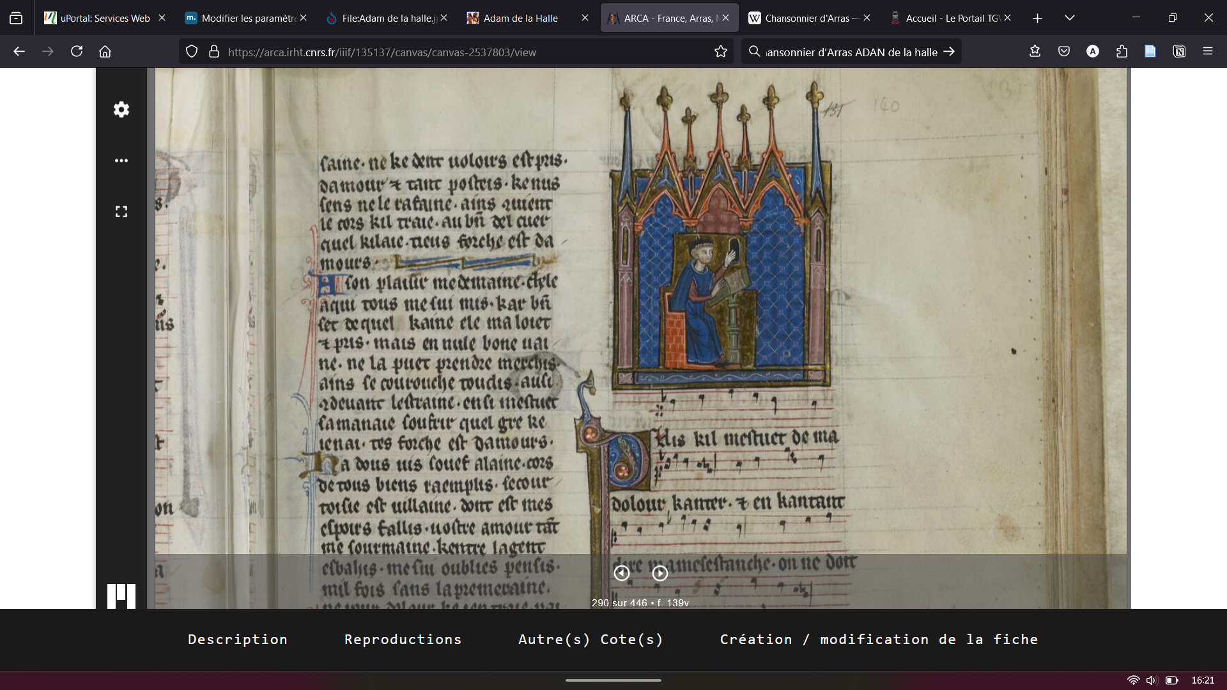The image size is (1227, 690).
Task: Open Création / modification de la fiche
Action: click(879, 640)
